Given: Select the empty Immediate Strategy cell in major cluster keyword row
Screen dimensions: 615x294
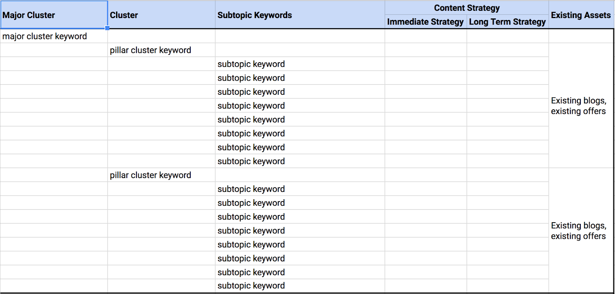Looking at the screenshot, I should (x=426, y=36).
